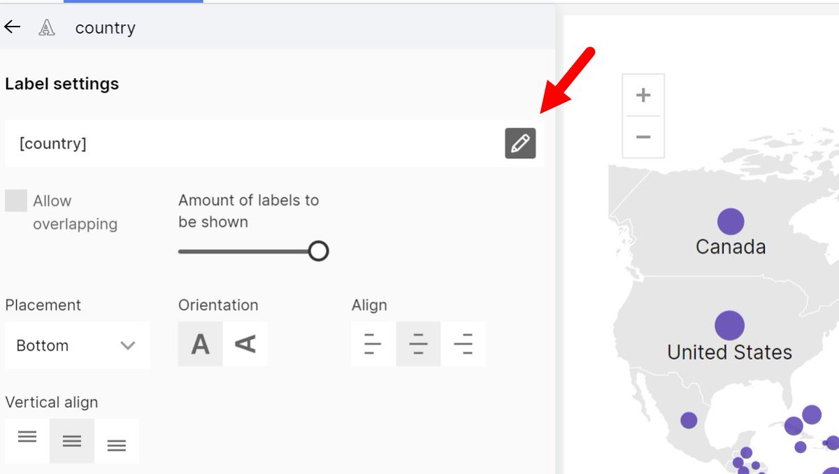Click the Label settings heading
This screenshot has width=839, height=474.
tap(62, 84)
